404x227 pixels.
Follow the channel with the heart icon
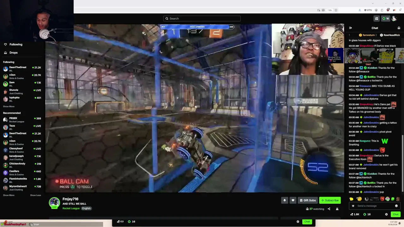point(293,200)
